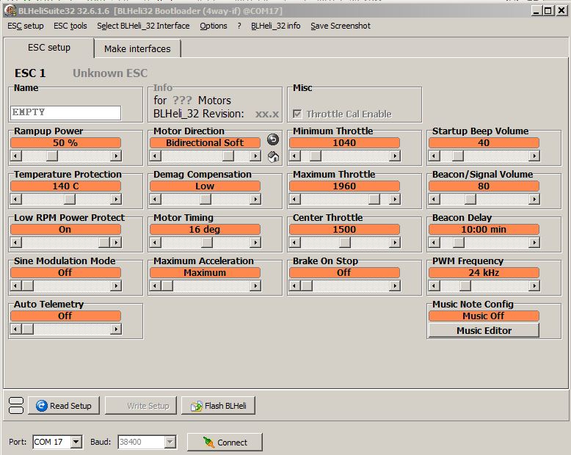
Task: Open Select BLHeli_32 Interface menu
Action: tap(143, 26)
